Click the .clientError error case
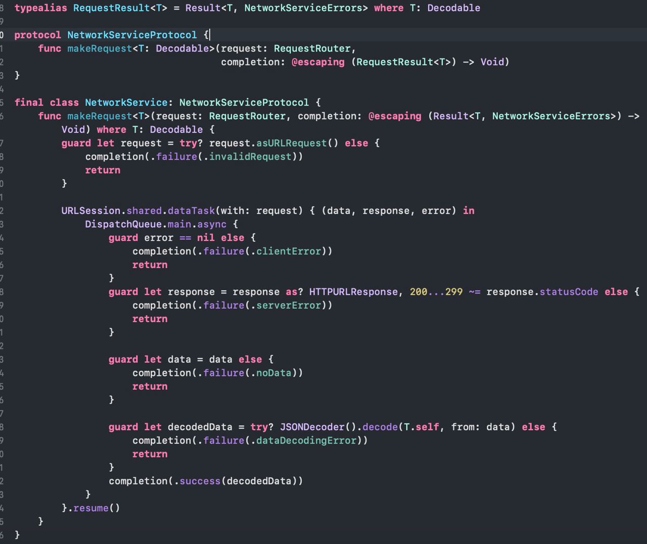 286,251
